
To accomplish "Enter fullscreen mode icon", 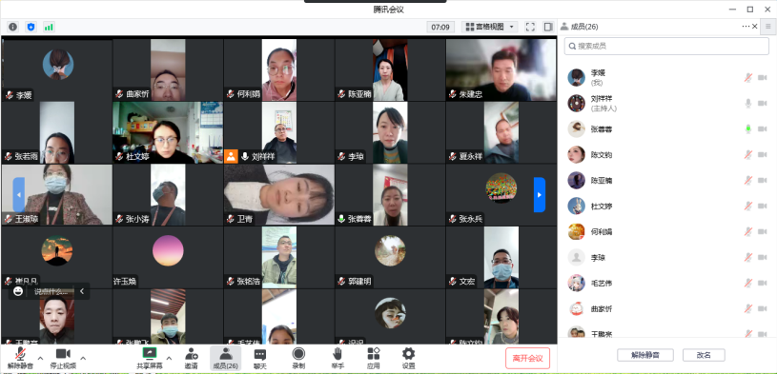I will click(x=530, y=27).
